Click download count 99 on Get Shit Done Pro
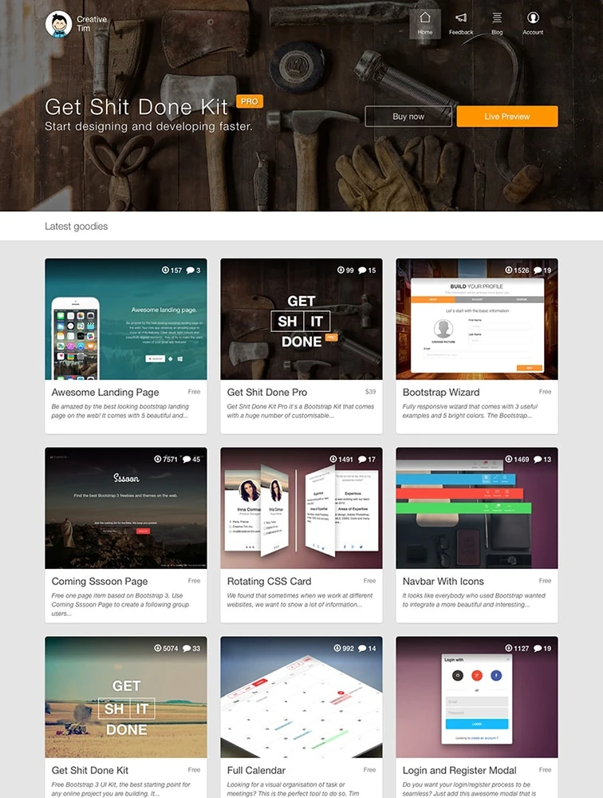The height and width of the screenshot is (798, 603). 345,271
